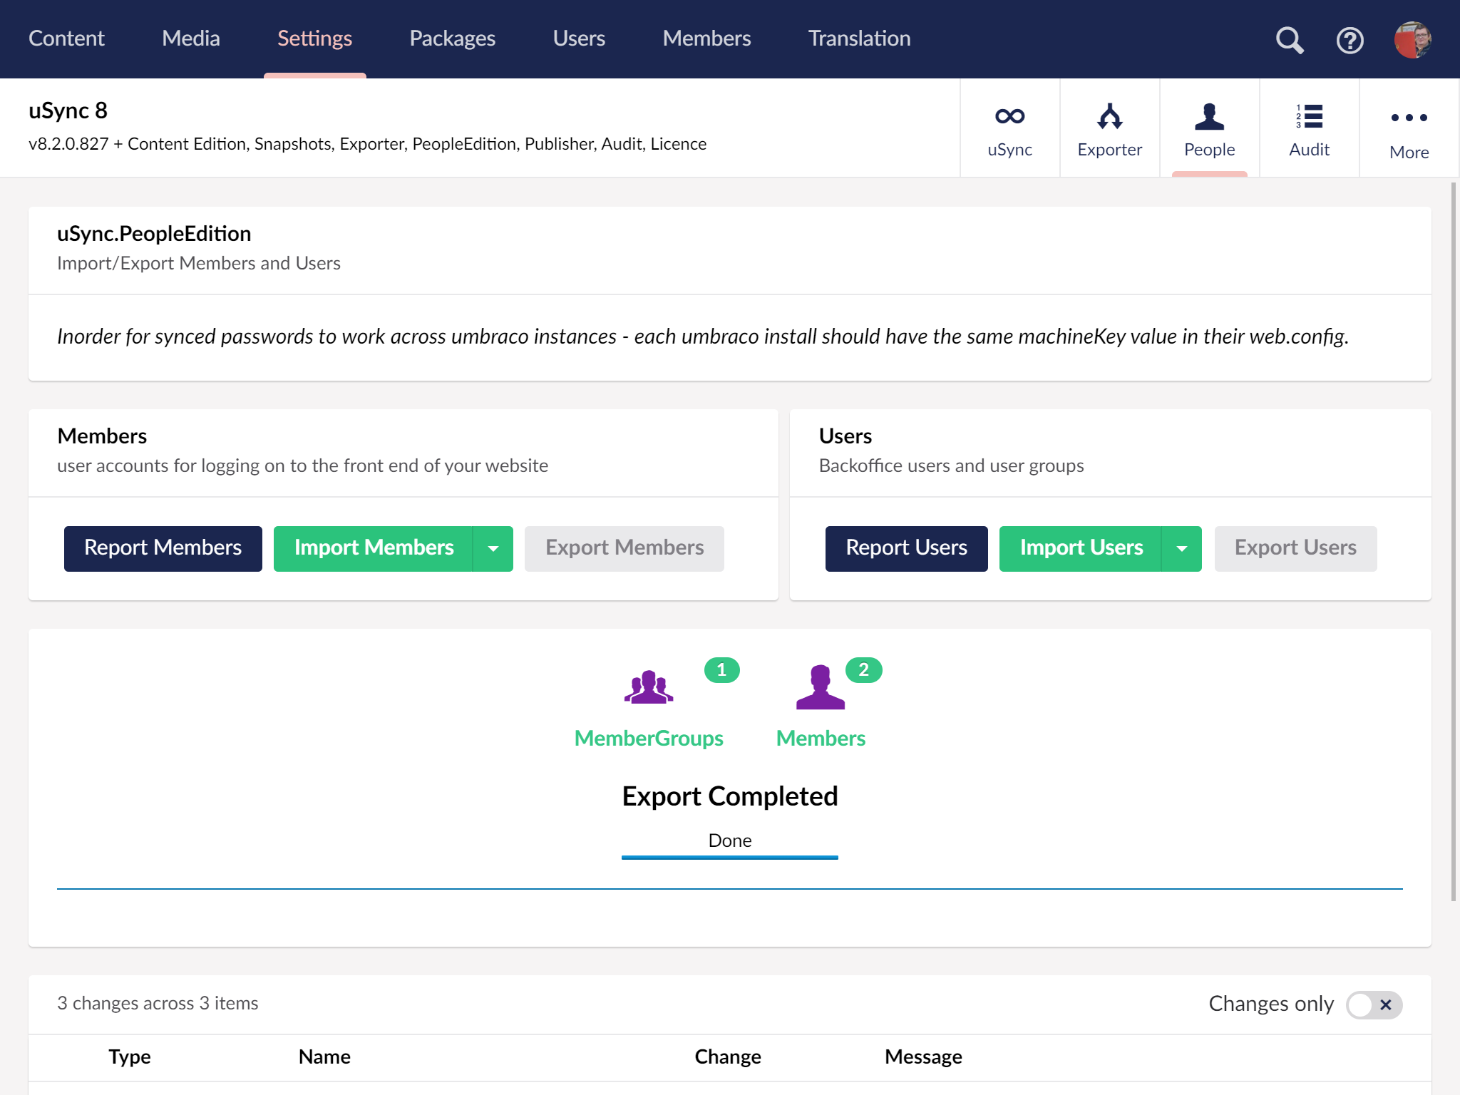Click the Done progress bar

pos(729,857)
